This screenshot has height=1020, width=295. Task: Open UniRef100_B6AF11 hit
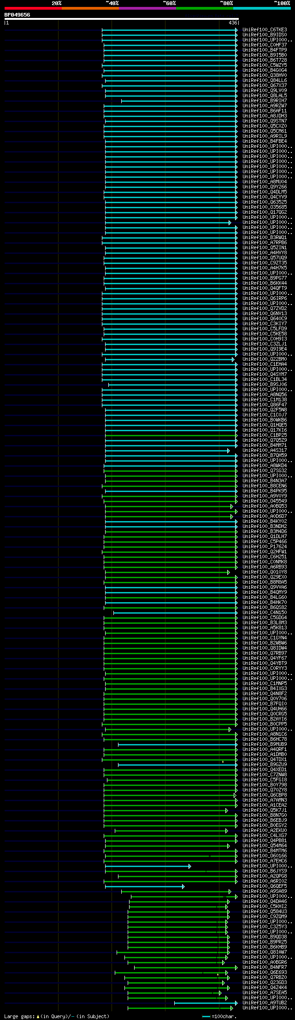point(265,111)
